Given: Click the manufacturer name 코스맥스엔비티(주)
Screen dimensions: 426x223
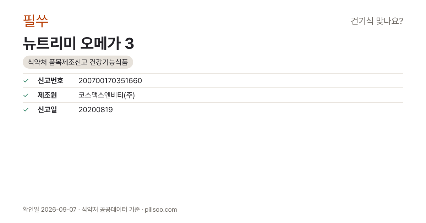Looking at the screenshot, I should (106, 95).
